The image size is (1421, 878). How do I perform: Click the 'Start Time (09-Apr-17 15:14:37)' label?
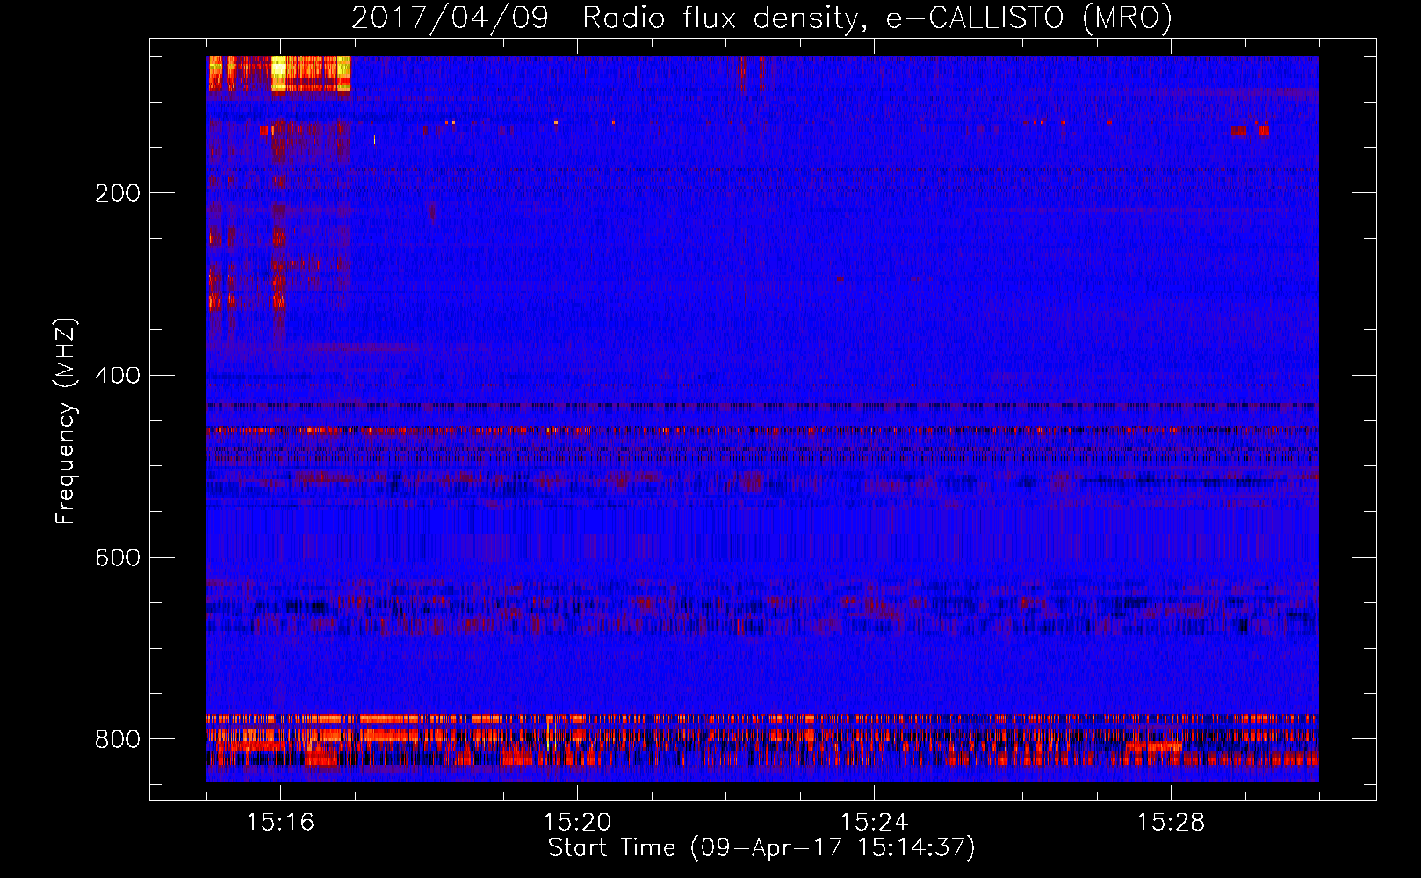761,848
